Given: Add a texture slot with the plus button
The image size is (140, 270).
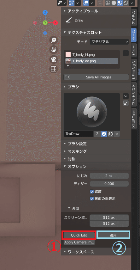Looking at the screenshot, I should (126, 53).
